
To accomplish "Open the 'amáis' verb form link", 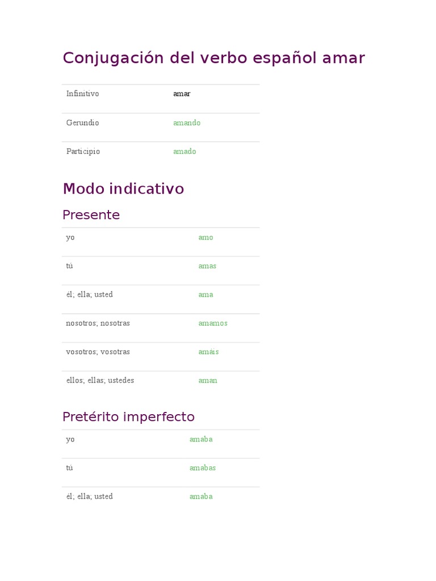I will coord(208,352).
